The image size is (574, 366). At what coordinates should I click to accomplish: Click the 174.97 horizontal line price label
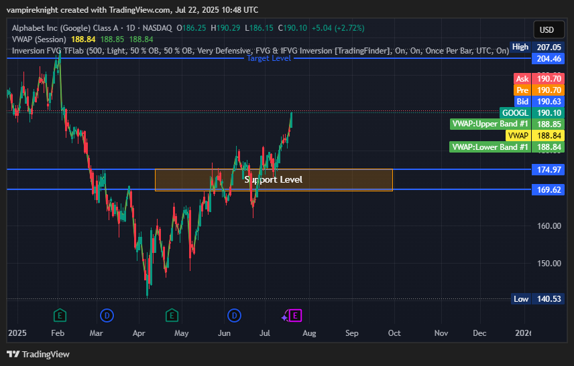pos(548,169)
